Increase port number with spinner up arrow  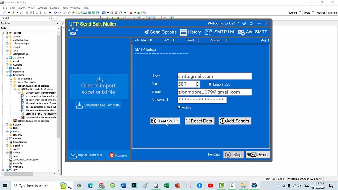click(198, 82)
